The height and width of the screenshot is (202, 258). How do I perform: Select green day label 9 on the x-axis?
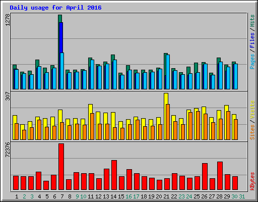tap(77, 196)
